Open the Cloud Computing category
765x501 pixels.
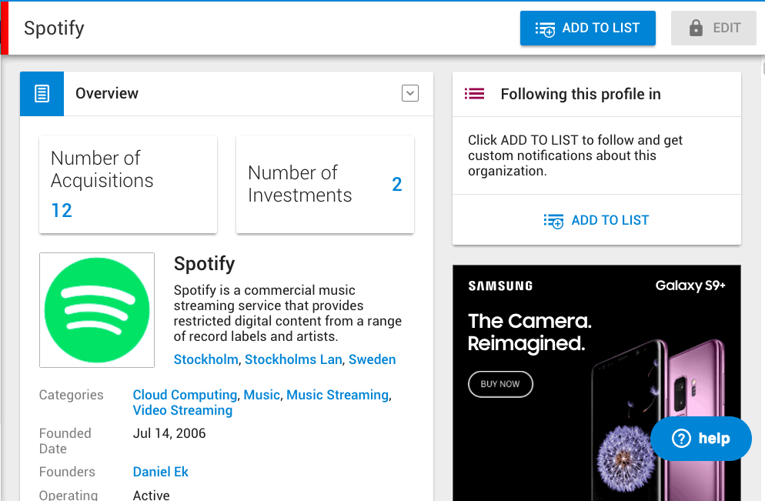[x=185, y=395]
